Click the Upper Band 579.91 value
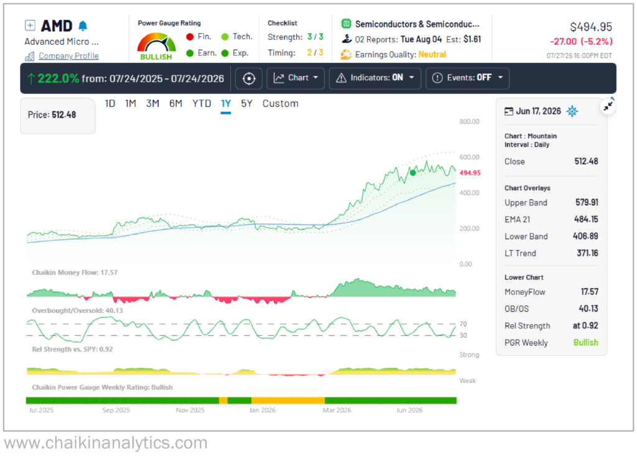Image resolution: width=637 pixels, height=456 pixels. tap(587, 202)
